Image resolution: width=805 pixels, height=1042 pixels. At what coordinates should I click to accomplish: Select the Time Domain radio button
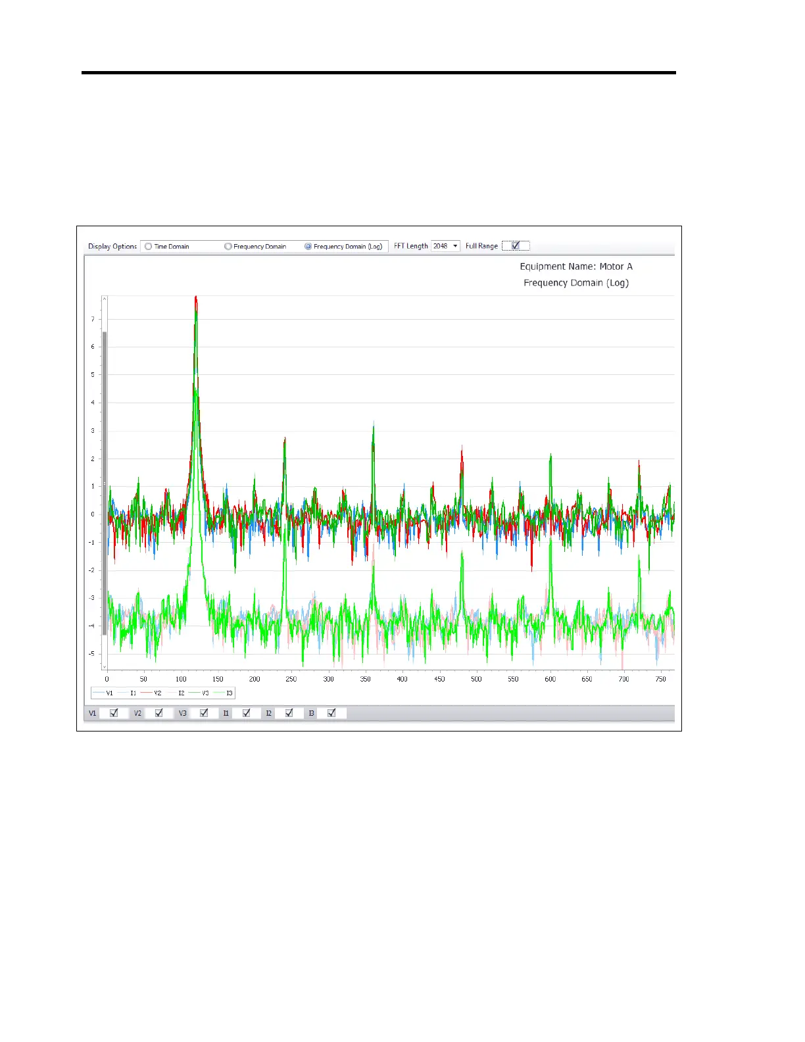pos(149,247)
